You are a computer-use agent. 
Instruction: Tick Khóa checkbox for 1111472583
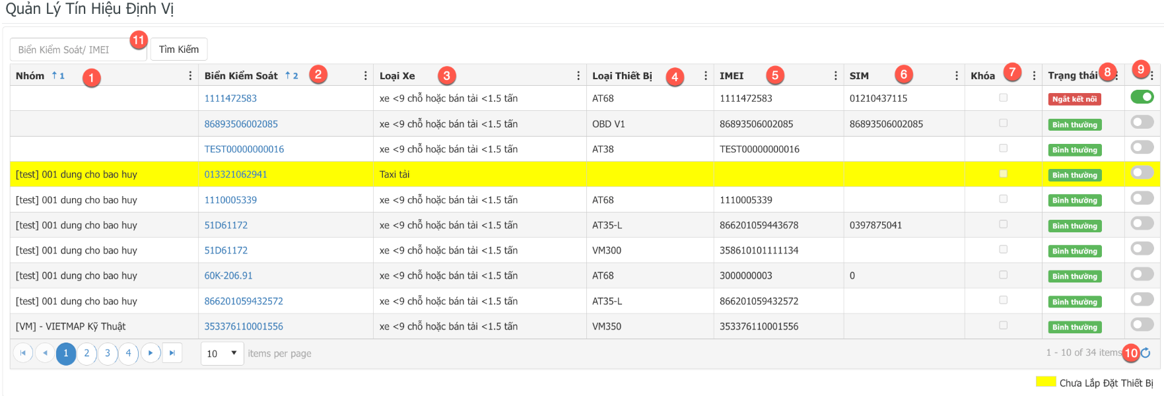click(x=1004, y=98)
